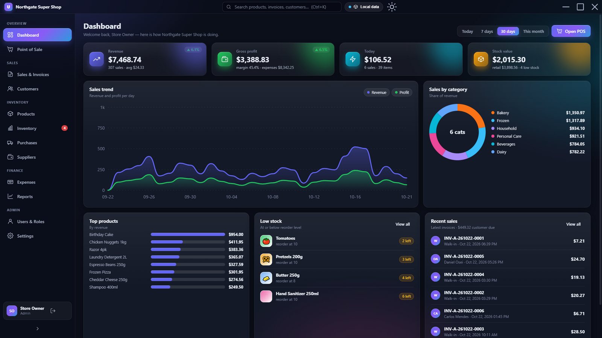
Task: Click the Northgate Super Shop logo icon
Action: click(8, 7)
